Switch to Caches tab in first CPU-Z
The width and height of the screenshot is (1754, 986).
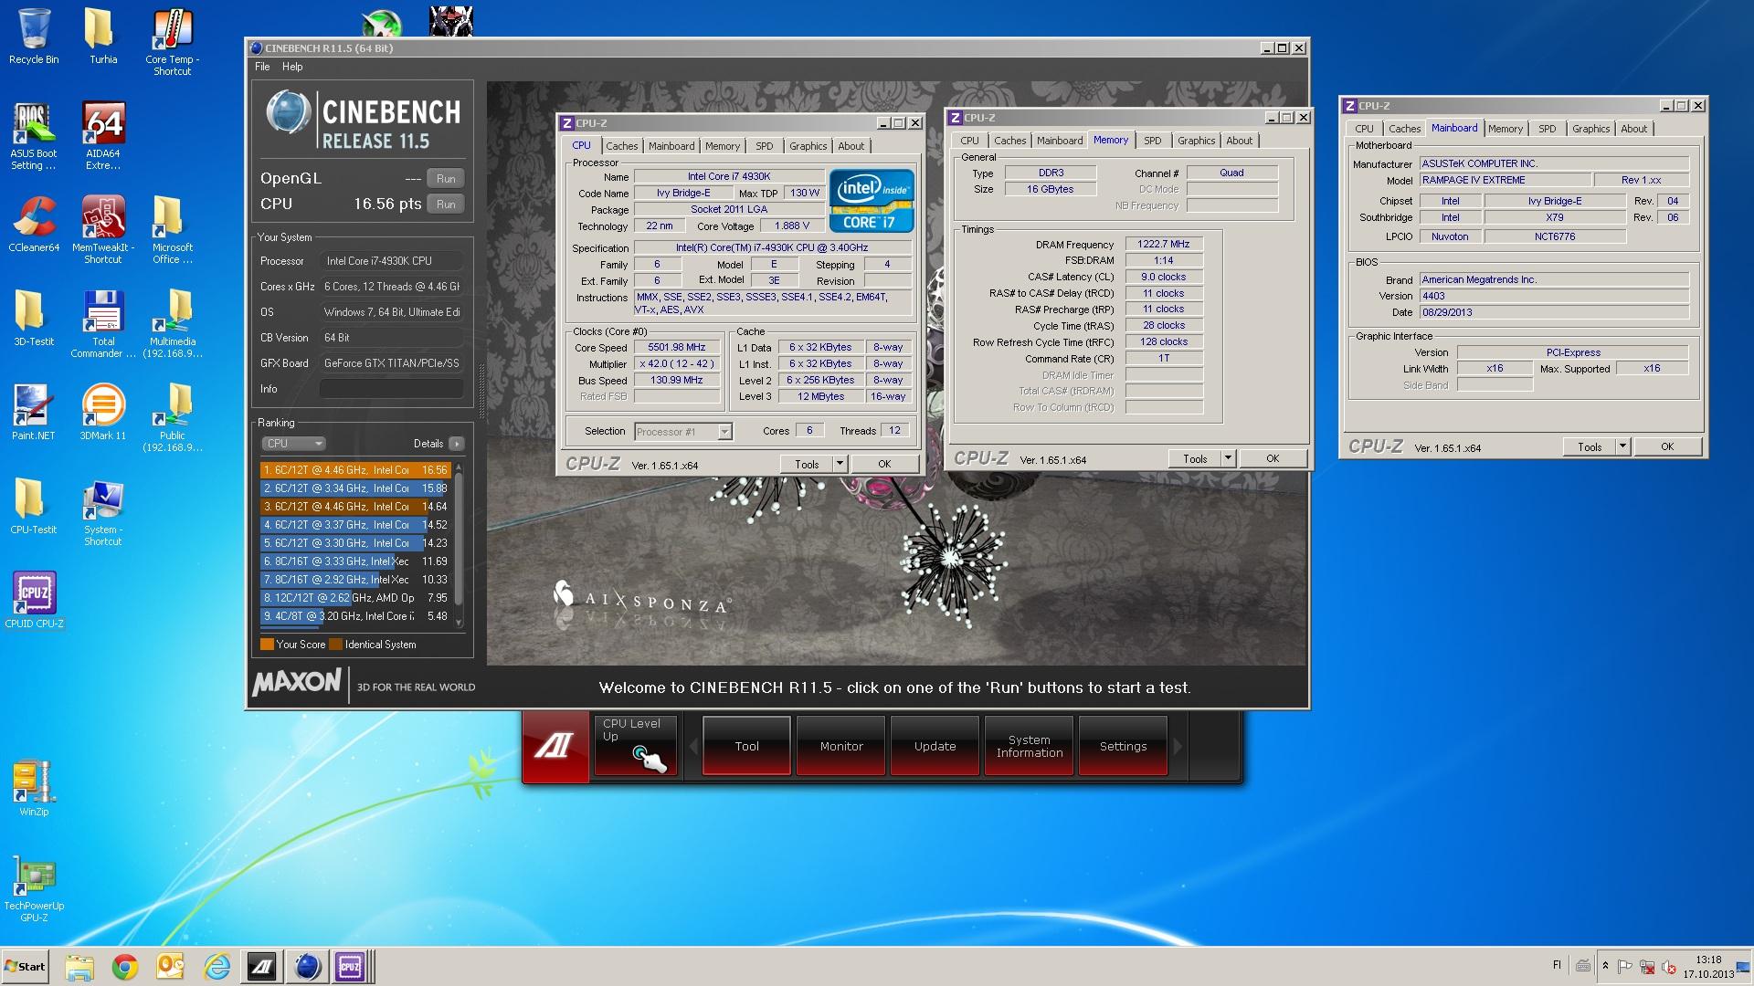[621, 146]
